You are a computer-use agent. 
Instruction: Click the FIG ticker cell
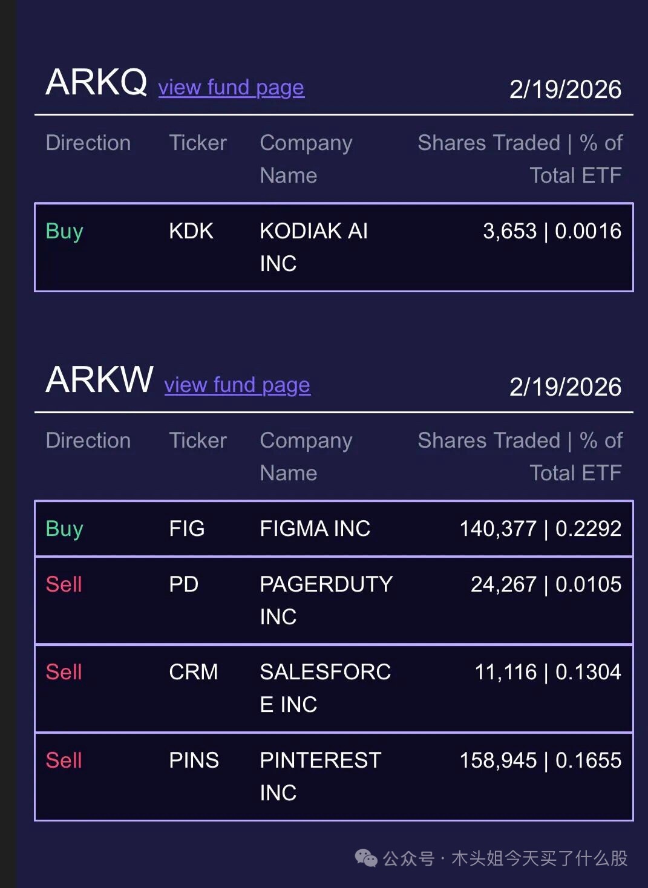point(186,529)
